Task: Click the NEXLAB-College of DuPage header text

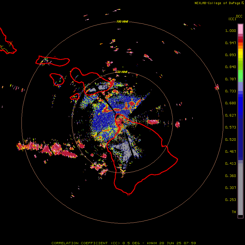Action: coord(217,3)
